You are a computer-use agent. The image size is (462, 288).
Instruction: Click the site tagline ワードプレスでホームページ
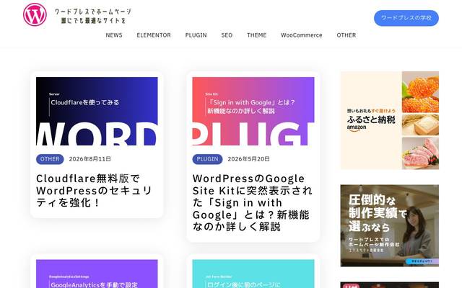(93, 12)
